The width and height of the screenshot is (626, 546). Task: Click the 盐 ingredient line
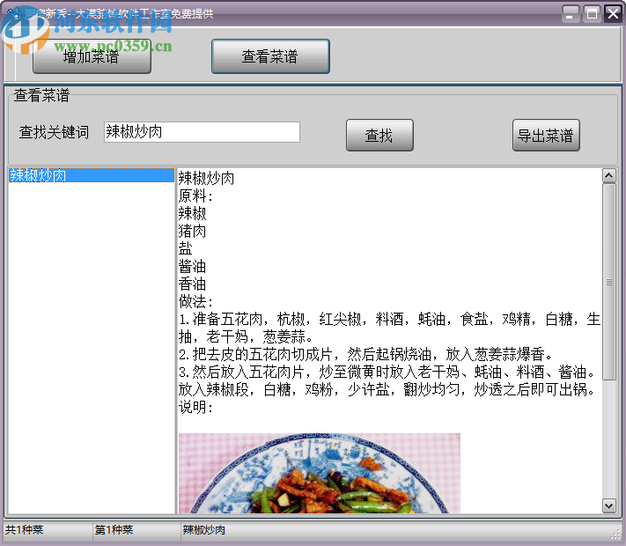pos(185,249)
